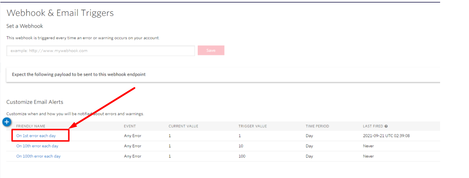Click the TIME PERIOD column header
This screenshot has width=469, height=178.
(x=317, y=126)
